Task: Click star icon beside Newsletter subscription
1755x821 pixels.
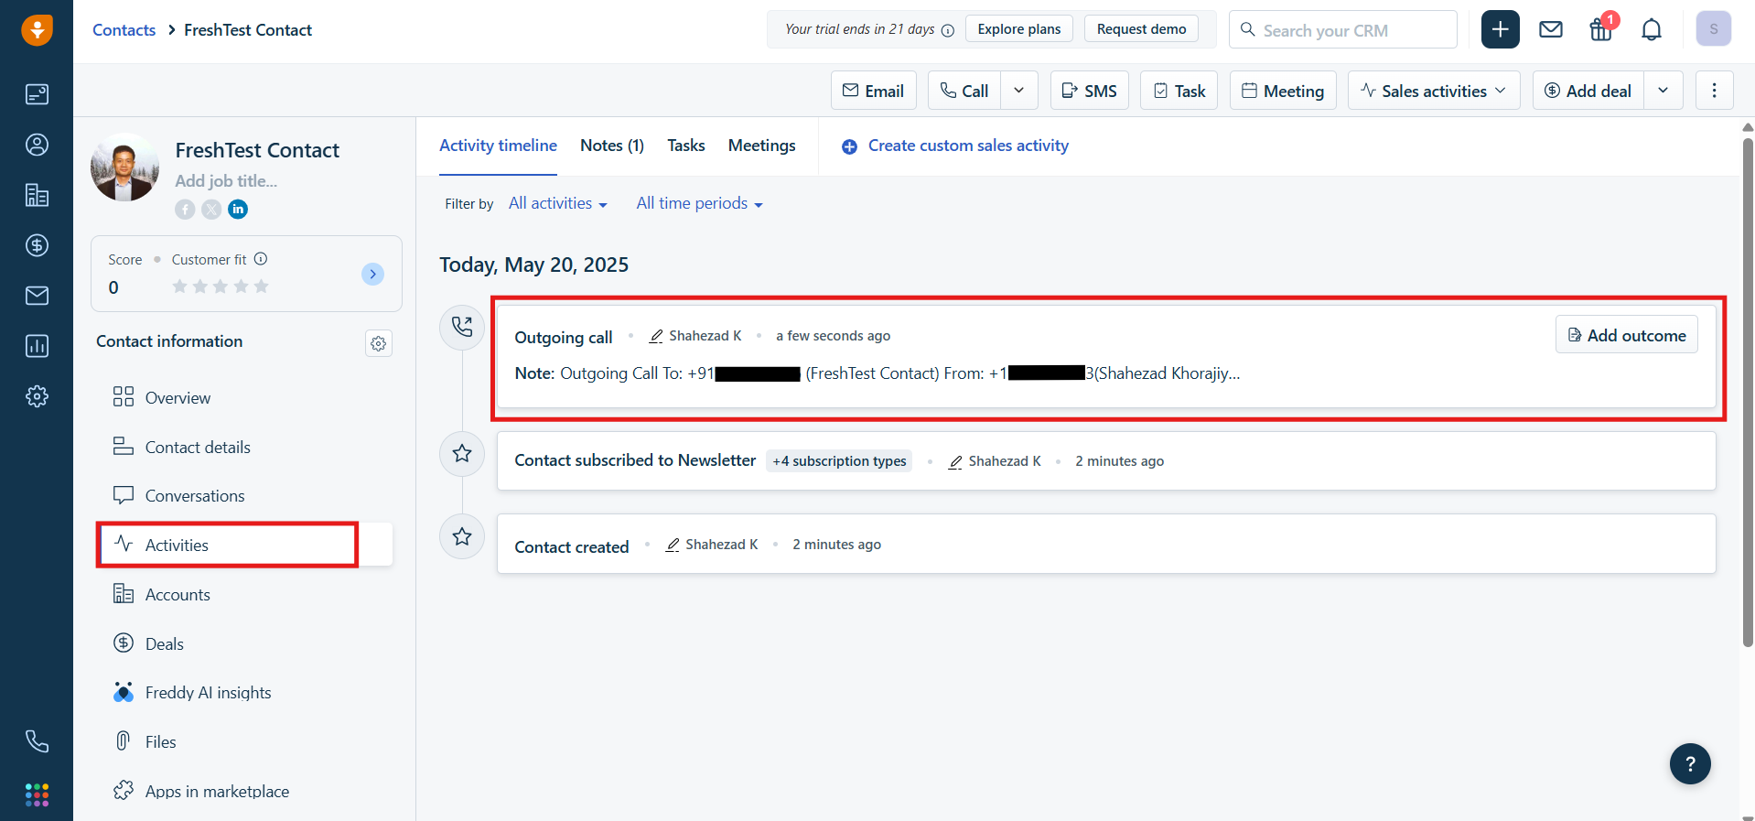Action: pyautogui.click(x=462, y=453)
